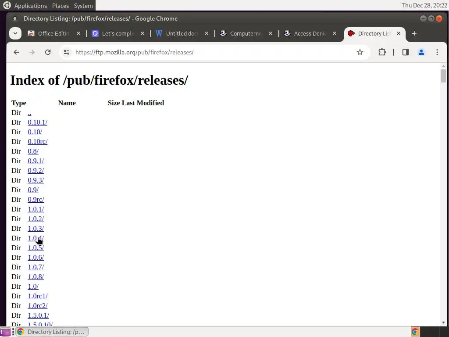Close the Computerne tab
The width and height of the screenshot is (449, 337).
pos(270,33)
